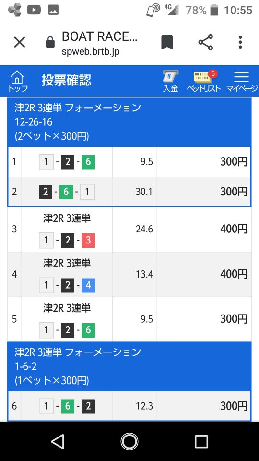This screenshot has width=259, height=461.
Task: Tap the Android home circle button
Action: [129, 441]
